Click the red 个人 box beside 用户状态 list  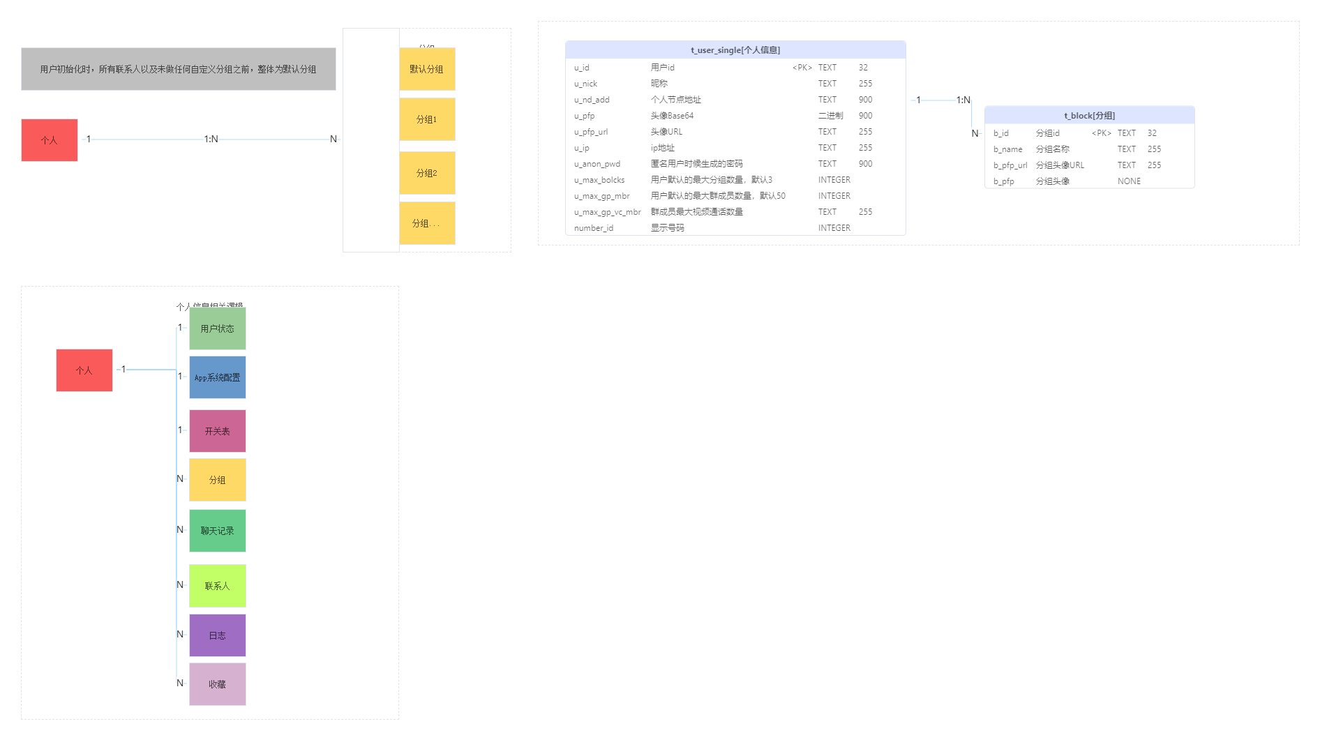click(x=84, y=370)
